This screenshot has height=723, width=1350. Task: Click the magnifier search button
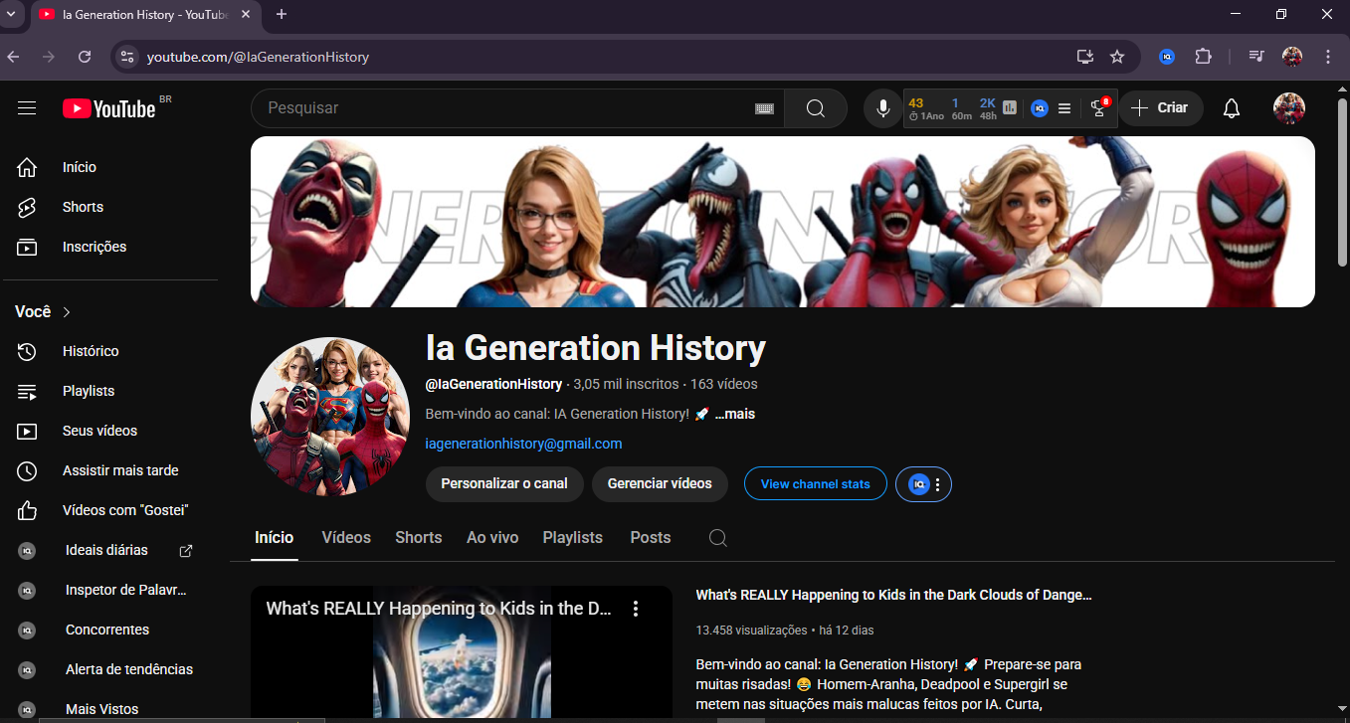816,108
